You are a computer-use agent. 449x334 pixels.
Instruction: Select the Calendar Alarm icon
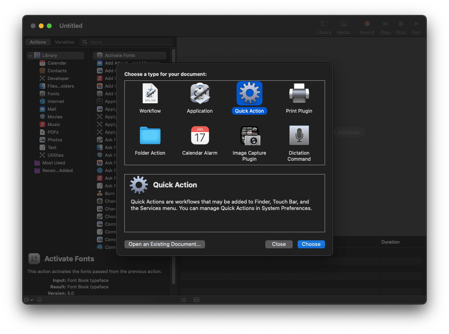click(200, 135)
